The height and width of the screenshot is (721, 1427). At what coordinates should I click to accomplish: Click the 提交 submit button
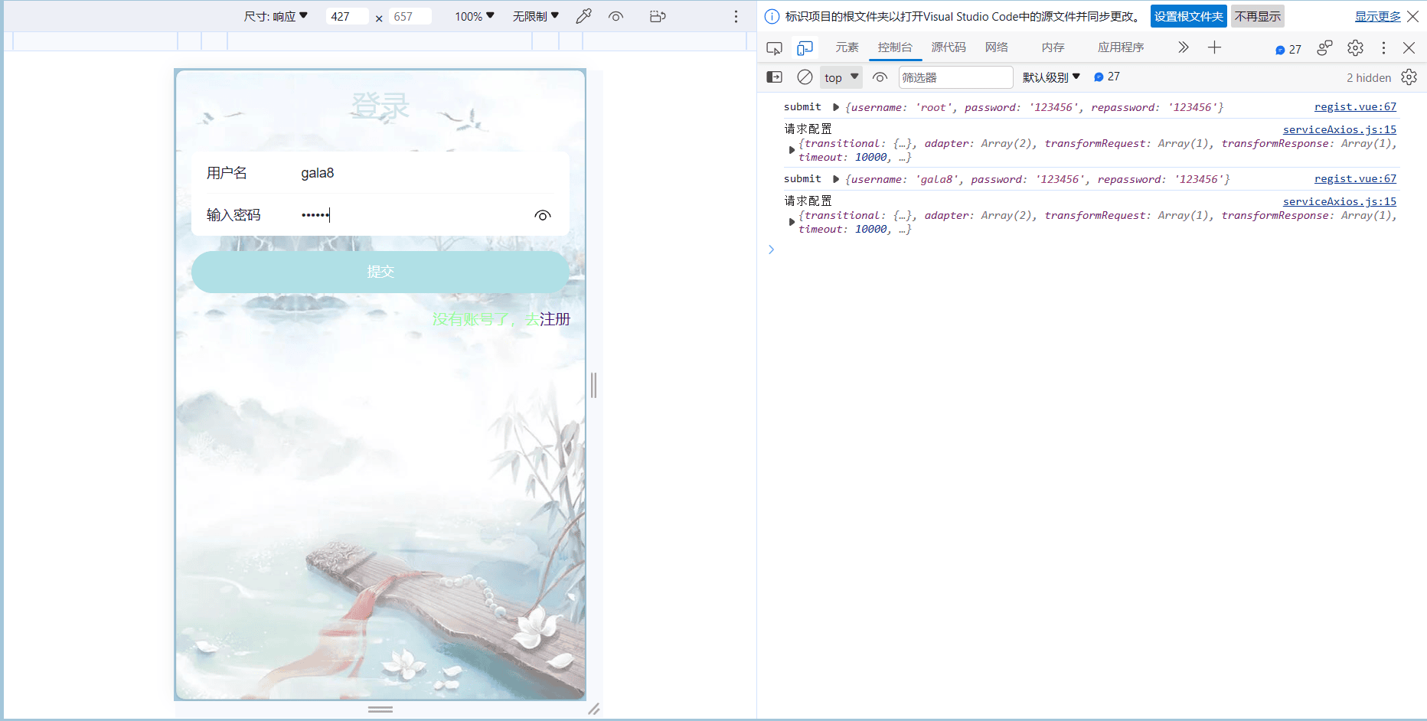pyautogui.click(x=380, y=272)
